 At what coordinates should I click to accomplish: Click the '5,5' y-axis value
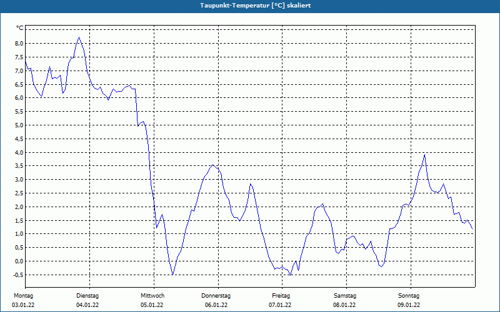[x=19, y=112]
